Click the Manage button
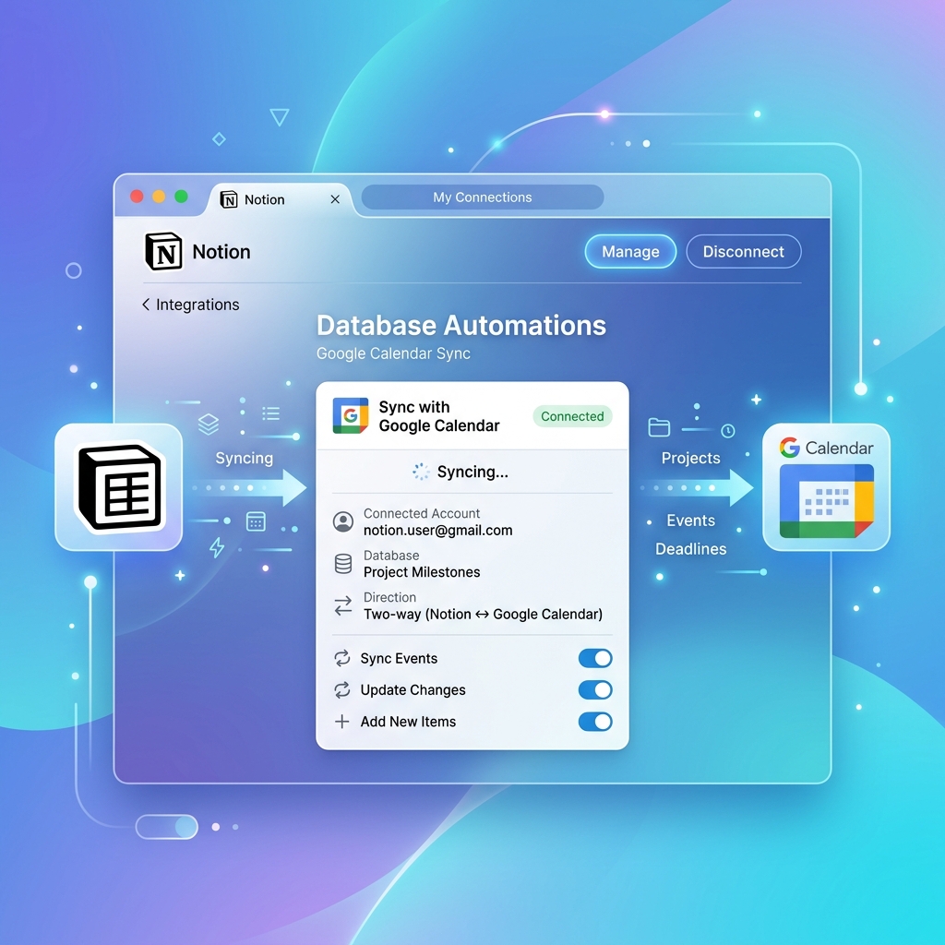The width and height of the screenshot is (945, 945). (x=630, y=251)
